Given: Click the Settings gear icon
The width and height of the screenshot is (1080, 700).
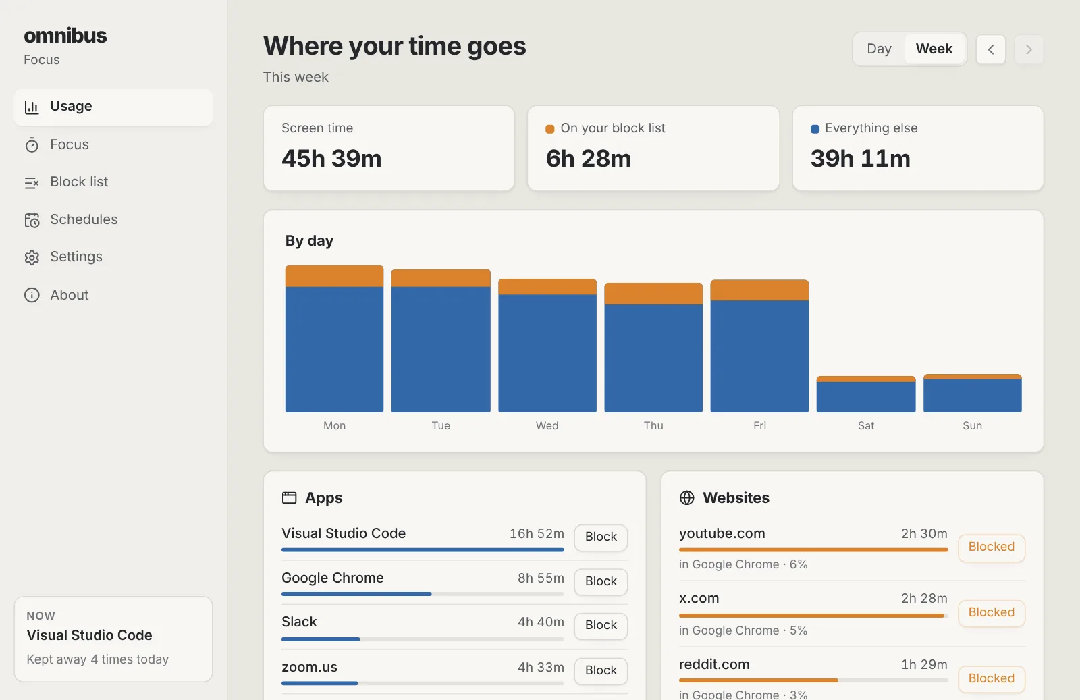Looking at the screenshot, I should (32, 257).
